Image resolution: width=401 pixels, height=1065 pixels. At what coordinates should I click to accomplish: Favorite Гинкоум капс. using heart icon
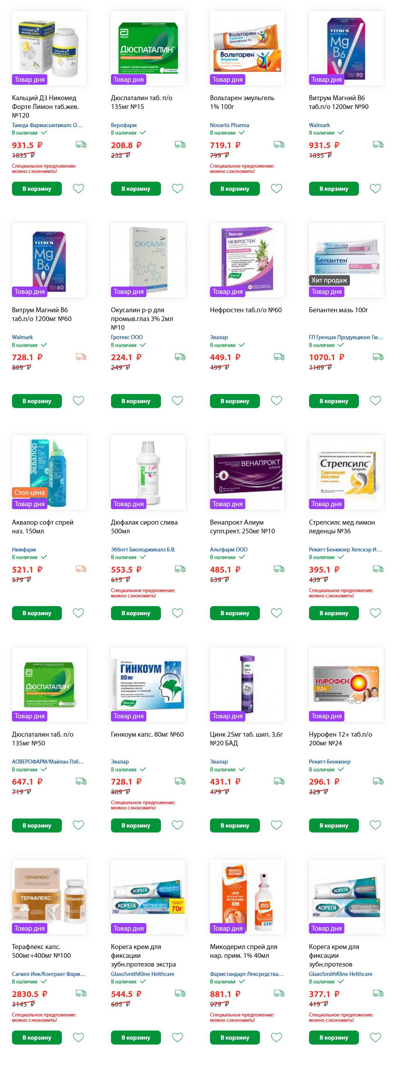177,825
